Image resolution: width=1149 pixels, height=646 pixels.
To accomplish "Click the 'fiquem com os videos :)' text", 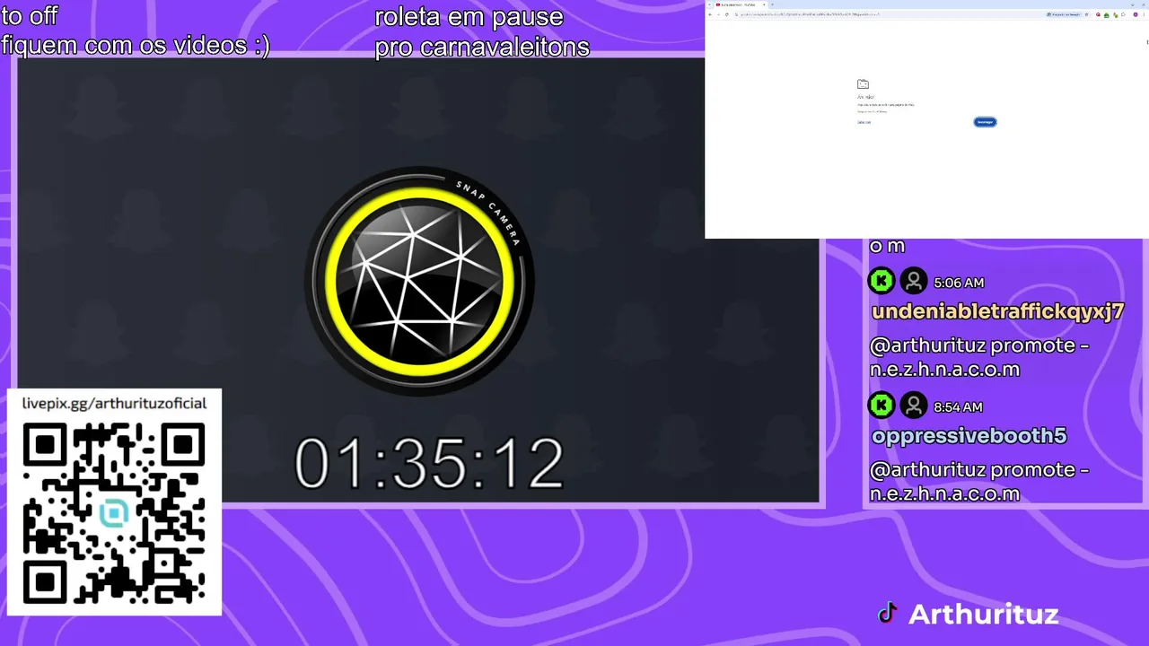I will tap(136, 45).
